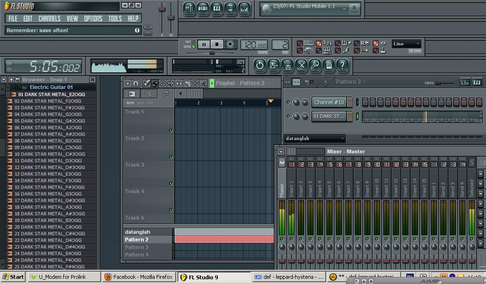Image resolution: width=486 pixels, height=284 pixels.
Task: Open the graph editor icon in Pattern 2 panel
Action: click(465, 82)
